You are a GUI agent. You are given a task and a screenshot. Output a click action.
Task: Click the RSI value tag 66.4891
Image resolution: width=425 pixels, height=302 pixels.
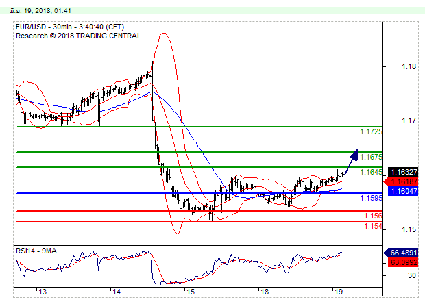click(x=402, y=253)
